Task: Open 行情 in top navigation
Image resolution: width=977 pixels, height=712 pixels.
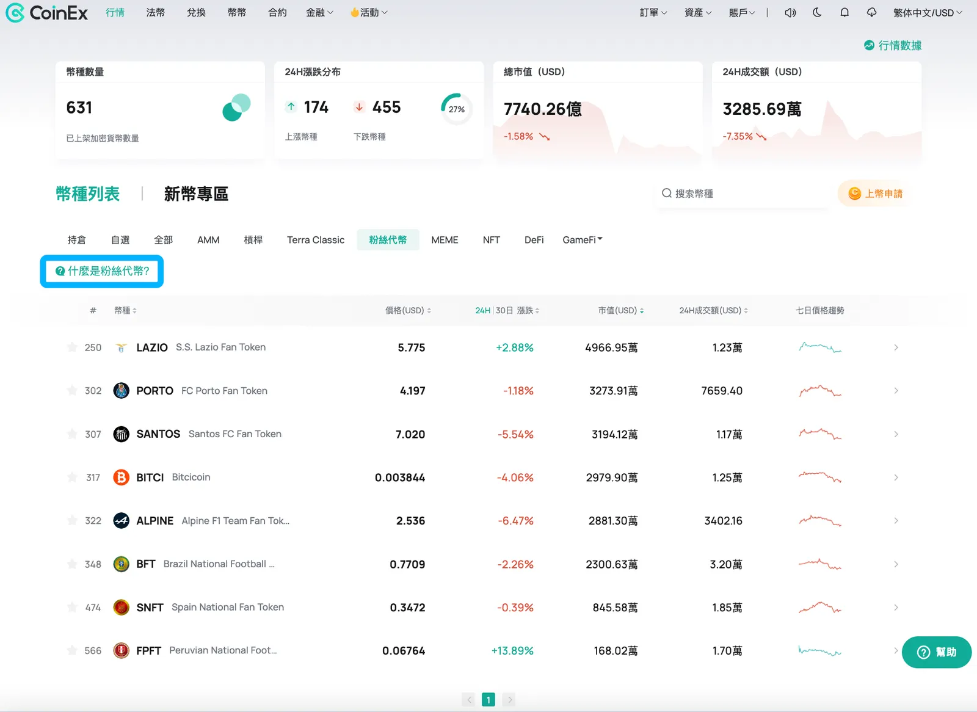Action: click(x=115, y=12)
